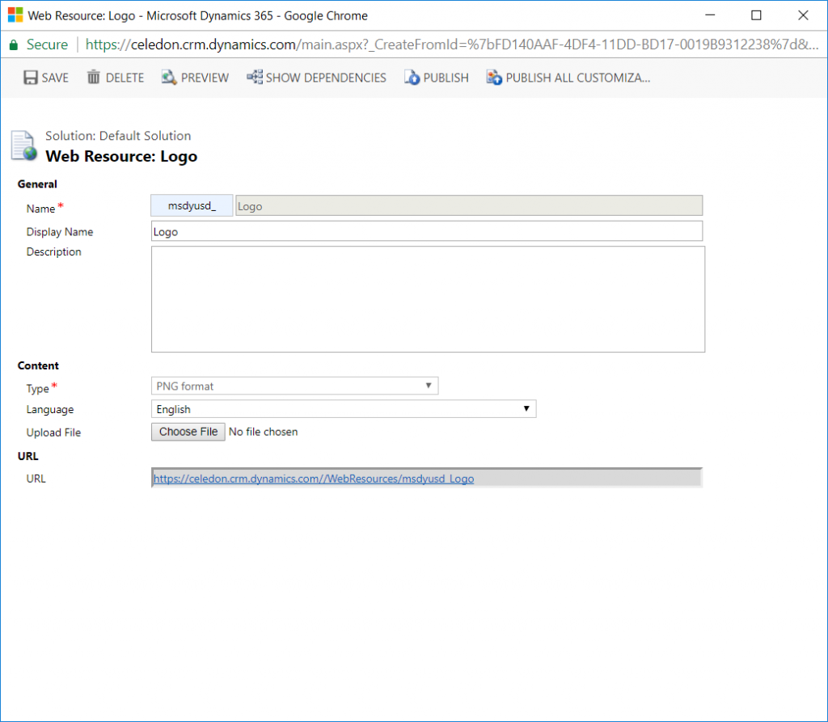Screen dimensions: 828x722
Task: Click the PREVIEW toolbar label
Action: [x=205, y=78]
